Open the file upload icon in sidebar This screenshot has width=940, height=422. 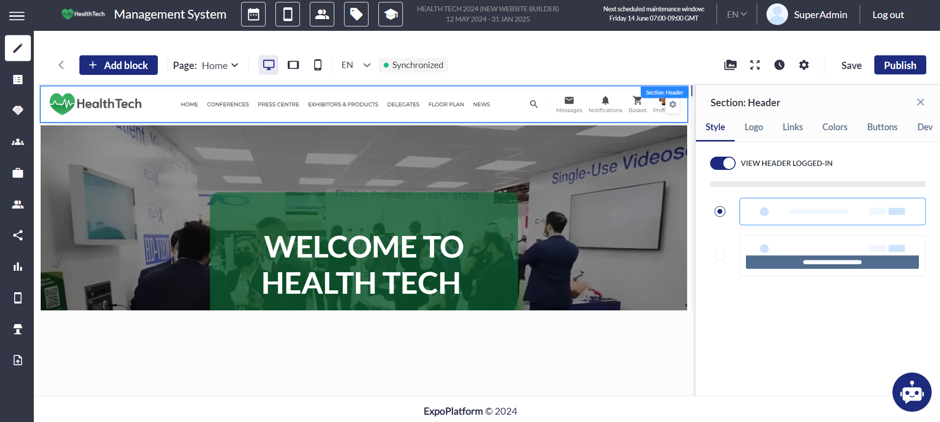(x=18, y=360)
